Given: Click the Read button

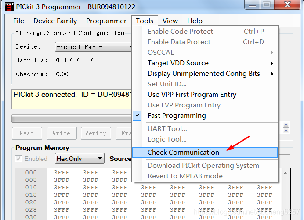Looking at the screenshot, I should tap(27, 133).
